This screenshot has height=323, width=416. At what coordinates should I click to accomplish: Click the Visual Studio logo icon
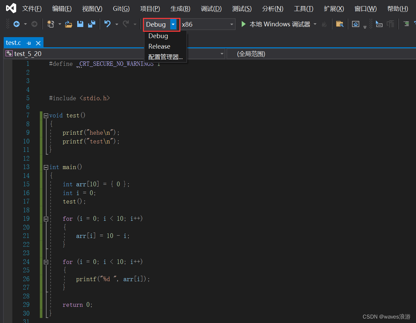pos(11,8)
